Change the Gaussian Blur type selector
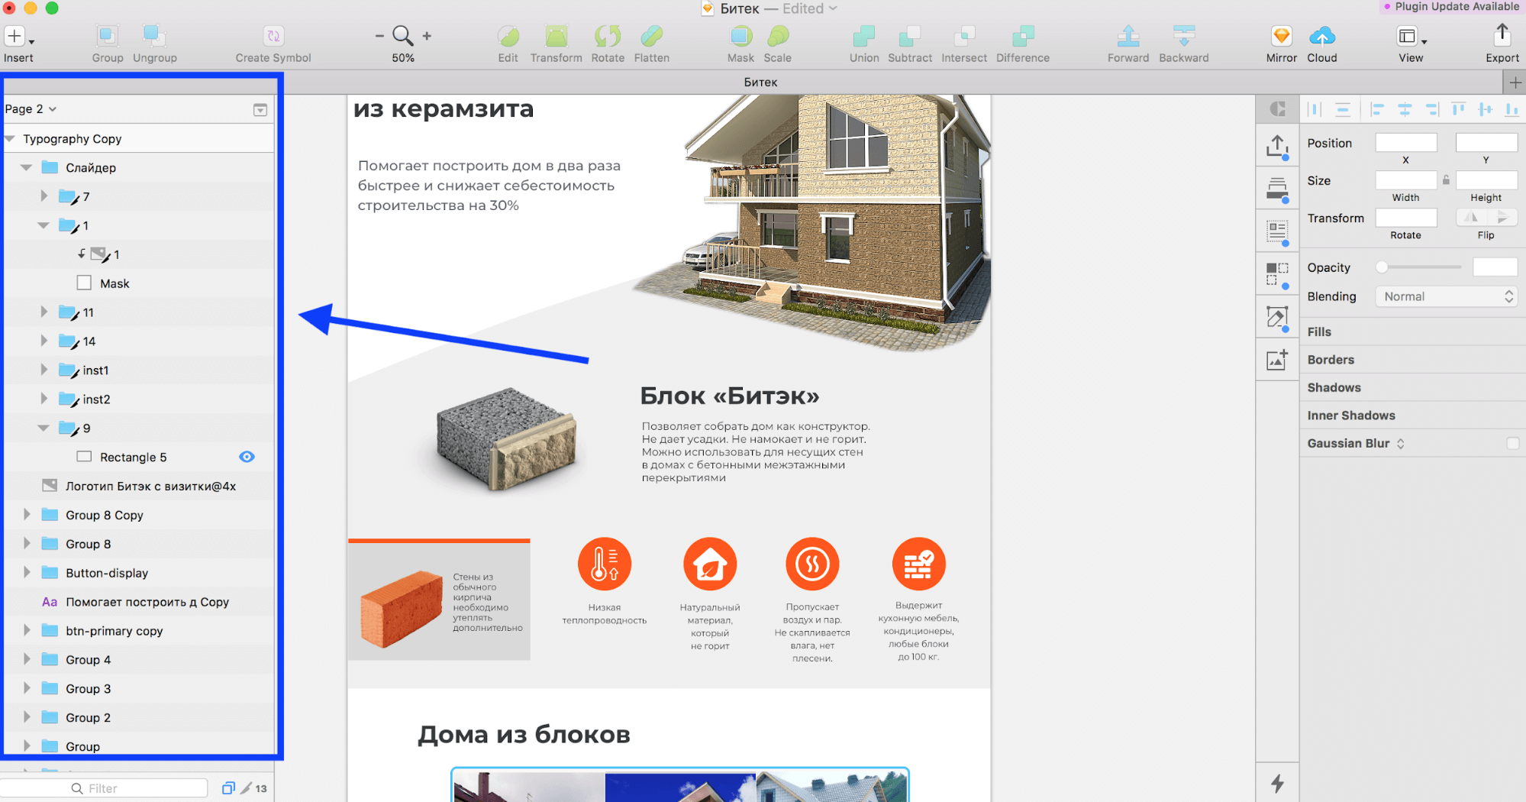Screen dimensions: 1526x802 pyautogui.click(x=1400, y=444)
